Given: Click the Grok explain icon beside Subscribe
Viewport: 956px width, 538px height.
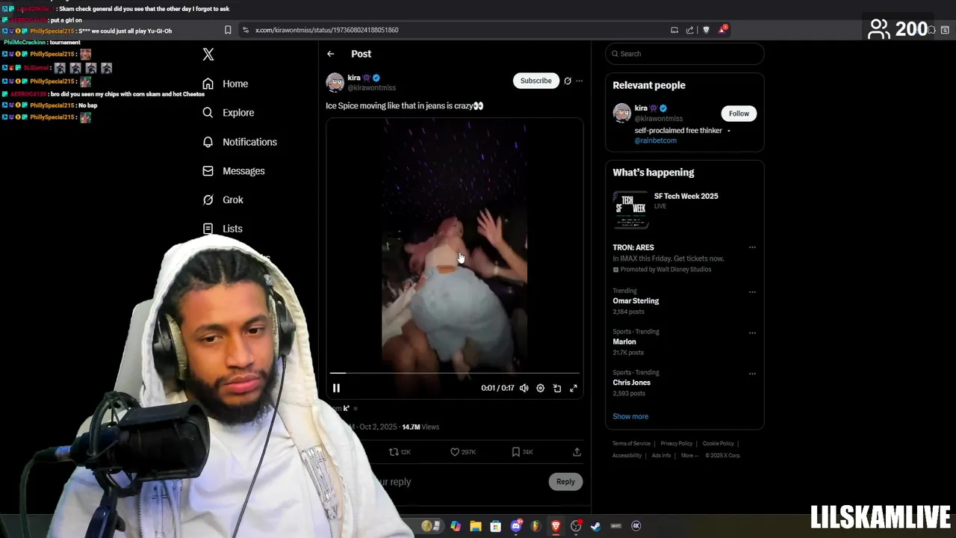Looking at the screenshot, I should (x=568, y=81).
